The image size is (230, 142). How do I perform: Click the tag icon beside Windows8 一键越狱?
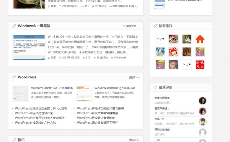[14, 26]
